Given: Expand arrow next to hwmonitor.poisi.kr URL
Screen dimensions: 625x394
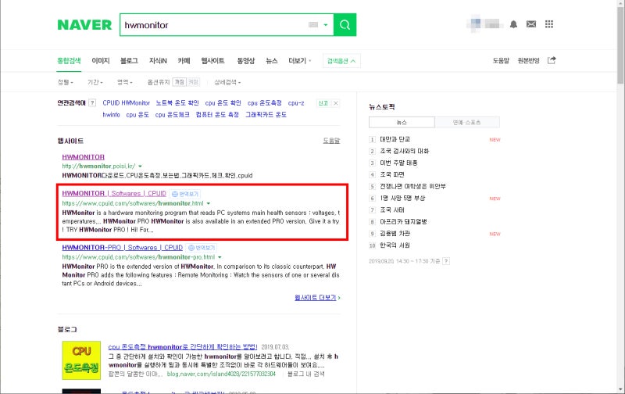Looking at the screenshot, I should pos(141,167).
